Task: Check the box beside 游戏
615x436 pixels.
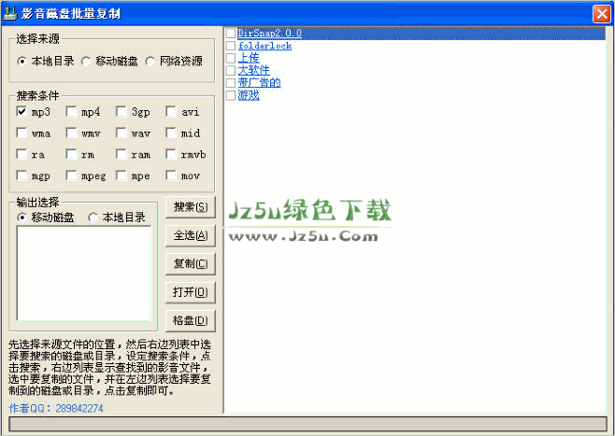Action: (231, 95)
